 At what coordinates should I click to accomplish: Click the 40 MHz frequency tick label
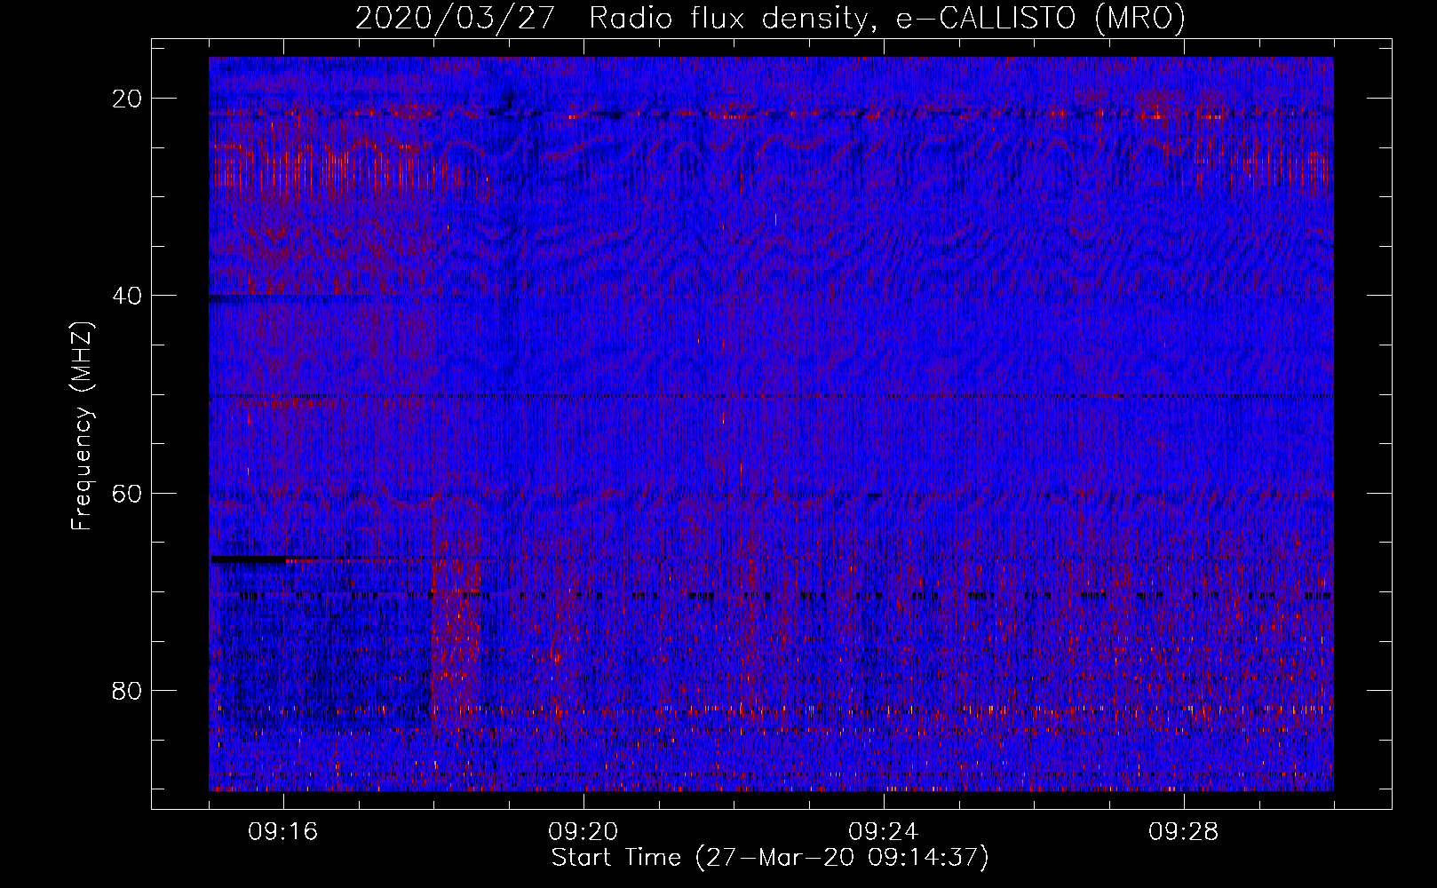[128, 296]
